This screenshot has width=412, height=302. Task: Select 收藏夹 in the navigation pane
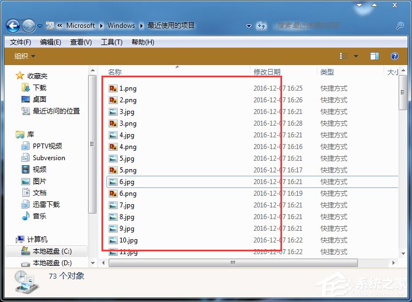click(32, 76)
